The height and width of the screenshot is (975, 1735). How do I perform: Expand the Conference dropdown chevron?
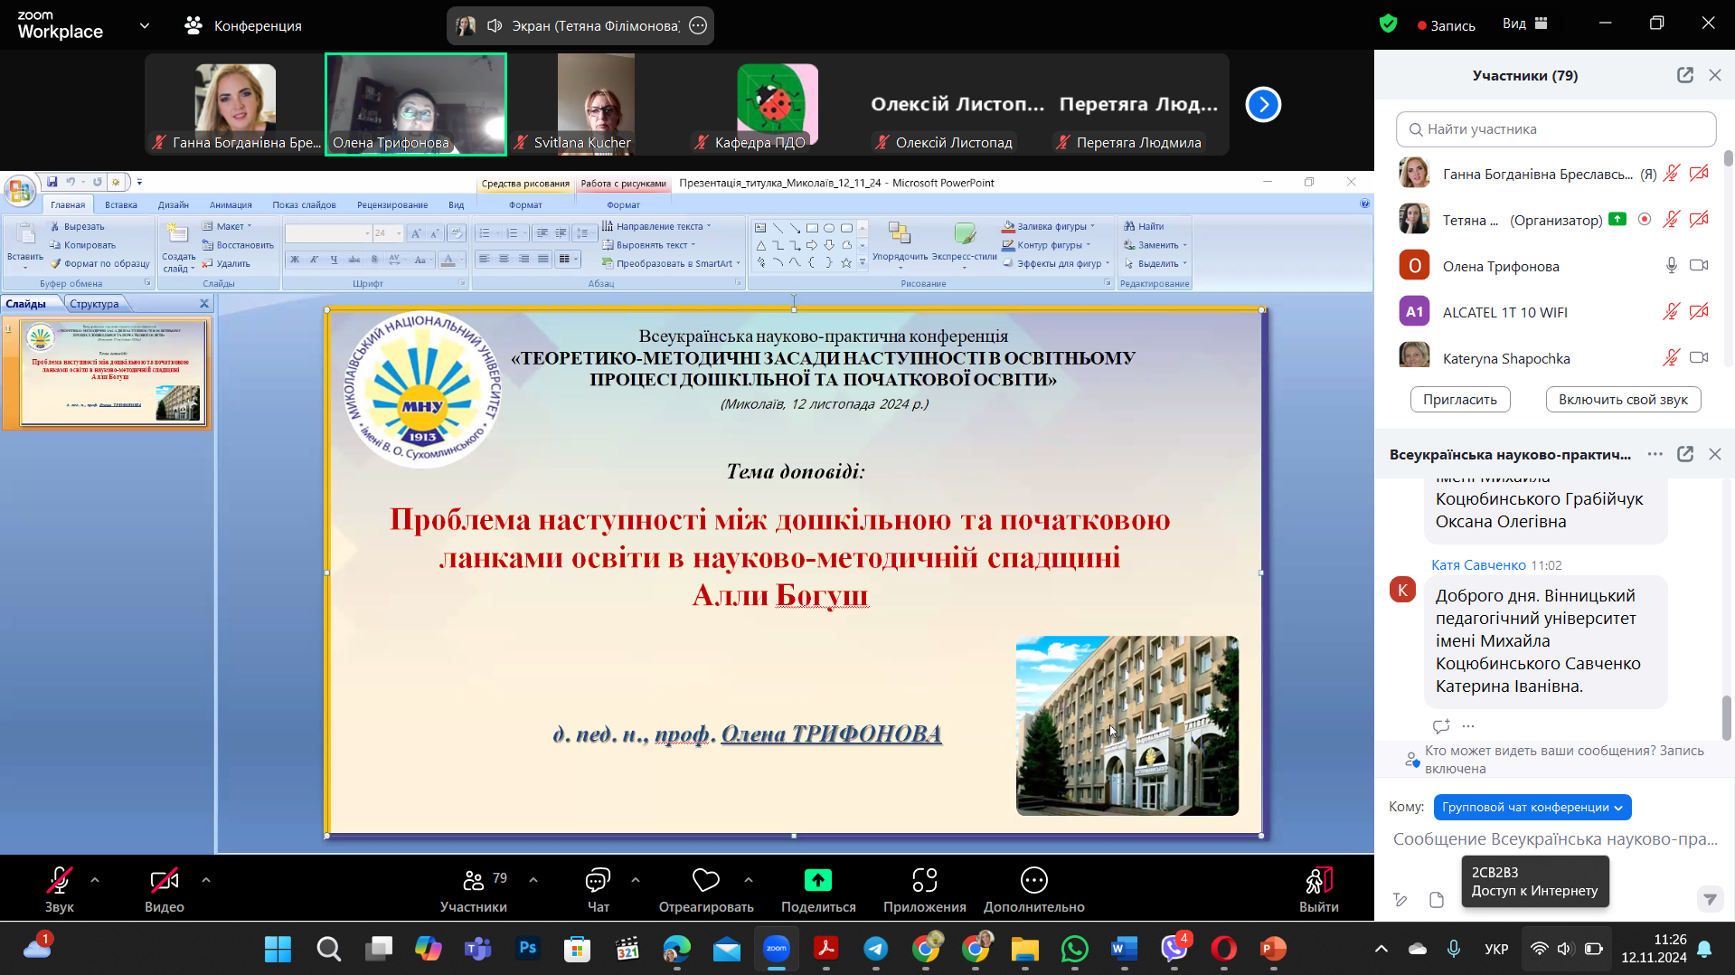(x=145, y=25)
